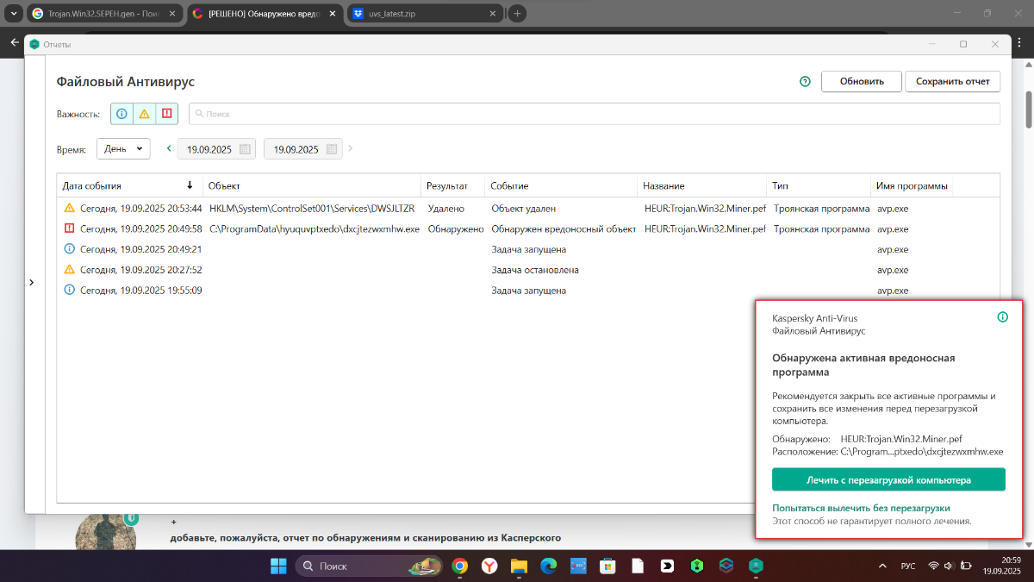Click the browser back arrow
The height and width of the screenshot is (582, 1034).
click(x=13, y=42)
